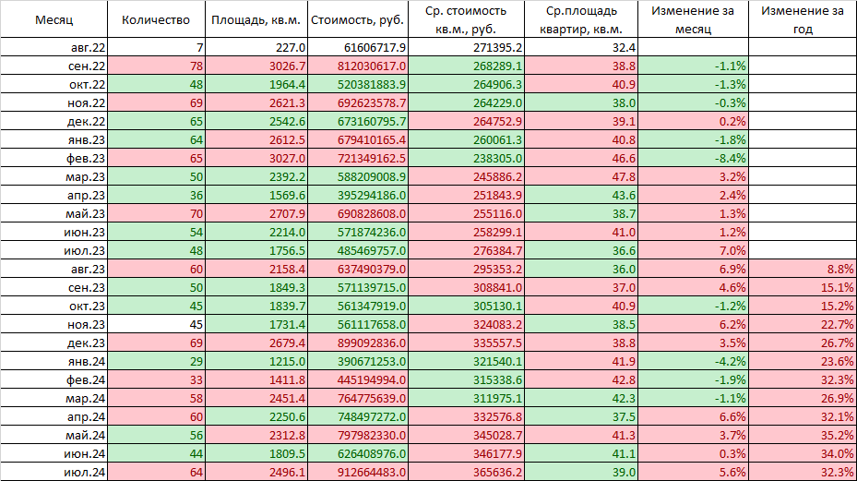
Task: Select quantity '70' in май.23 row
Action: coord(156,213)
